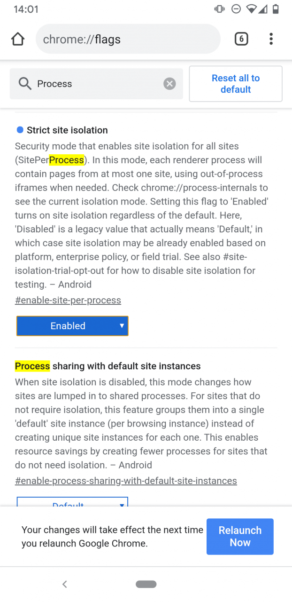
Task: Tap the Chrome home icon
Action: pos(18,39)
